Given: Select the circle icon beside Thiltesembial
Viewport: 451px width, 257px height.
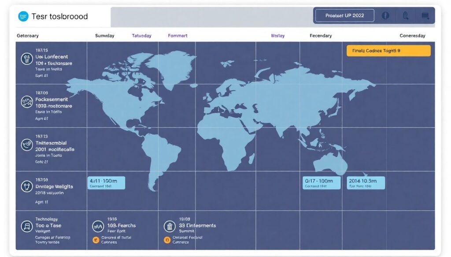Looking at the screenshot, I should (x=26, y=144).
